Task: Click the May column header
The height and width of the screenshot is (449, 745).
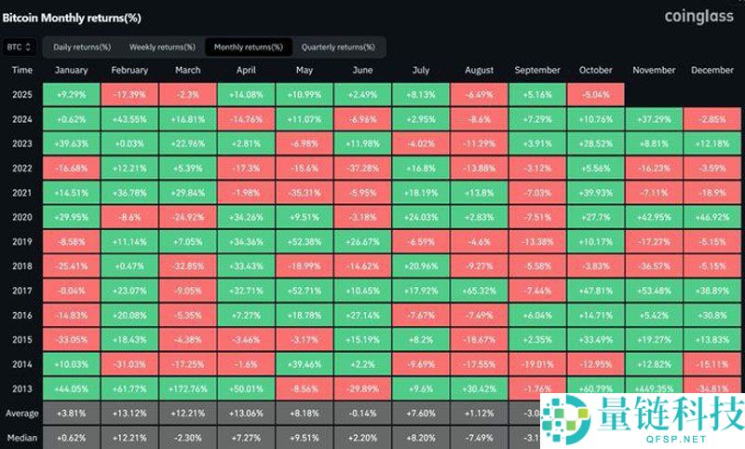Action: click(x=305, y=70)
